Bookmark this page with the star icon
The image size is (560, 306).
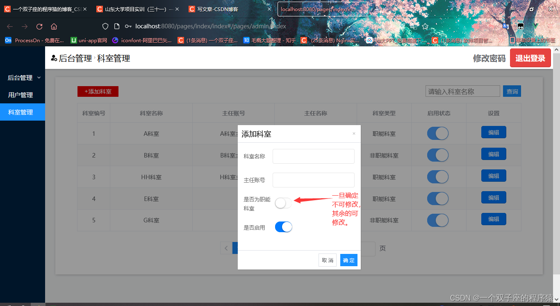coord(425,26)
